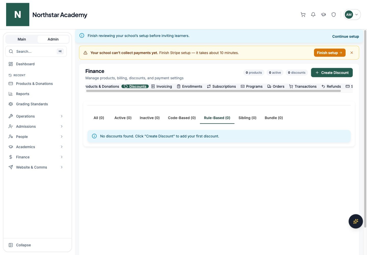This screenshot has width=367, height=255.
Task: Click the horizontal scrollbar under finance tabs
Action: pos(213,91)
